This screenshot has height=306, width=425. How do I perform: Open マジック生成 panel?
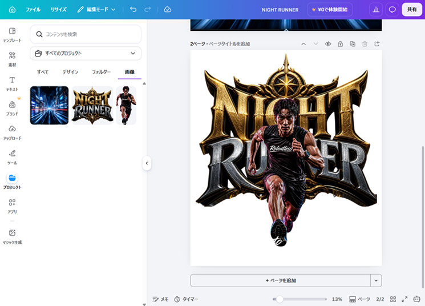click(x=12, y=237)
